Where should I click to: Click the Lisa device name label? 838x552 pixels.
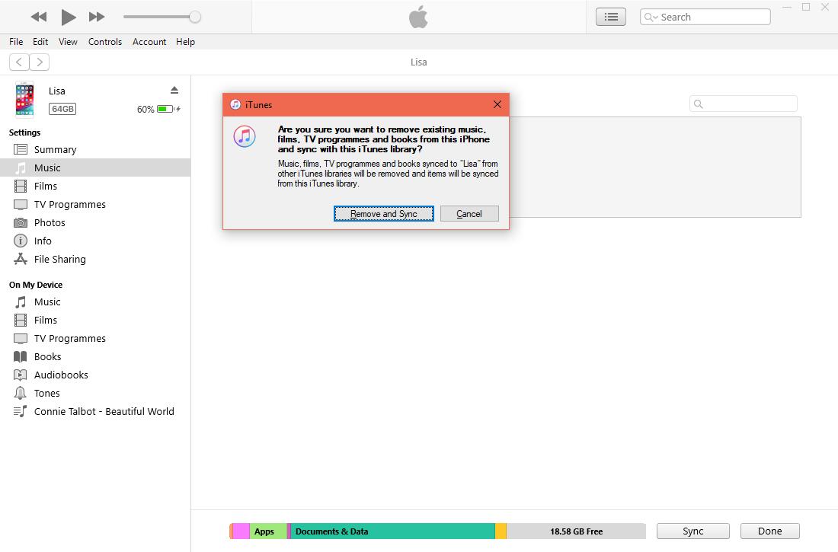pos(56,91)
